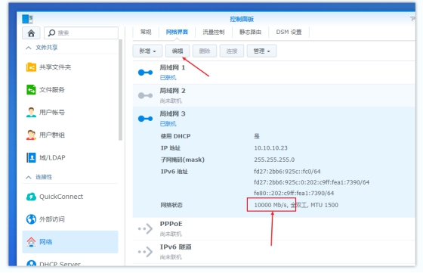The height and width of the screenshot is (273, 423).
Task: Open the 管理 dropdown button
Action: (261, 51)
